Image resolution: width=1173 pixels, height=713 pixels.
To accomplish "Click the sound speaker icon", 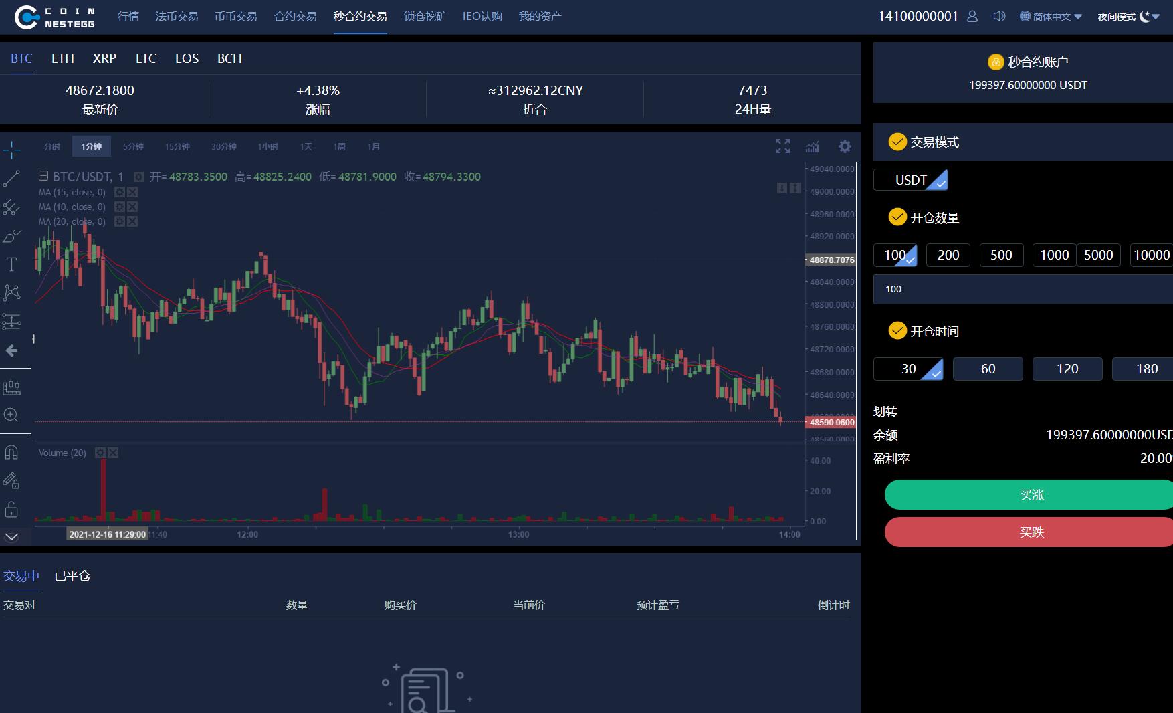I will pyautogui.click(x=999, y=16).
